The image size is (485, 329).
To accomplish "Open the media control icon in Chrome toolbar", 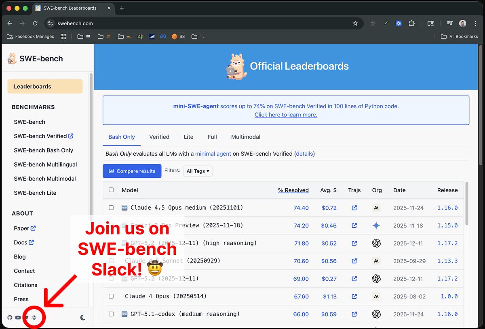I will click(x=450, y=23).
